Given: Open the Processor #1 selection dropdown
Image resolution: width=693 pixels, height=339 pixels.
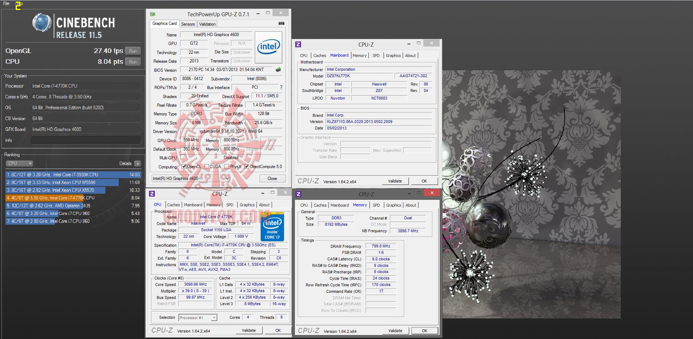Looking at the screenshot, I should [x=198, y=318].
